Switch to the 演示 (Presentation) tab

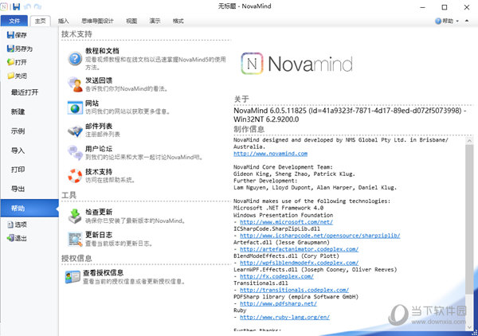pyautogui.click(x=155, y=21)
